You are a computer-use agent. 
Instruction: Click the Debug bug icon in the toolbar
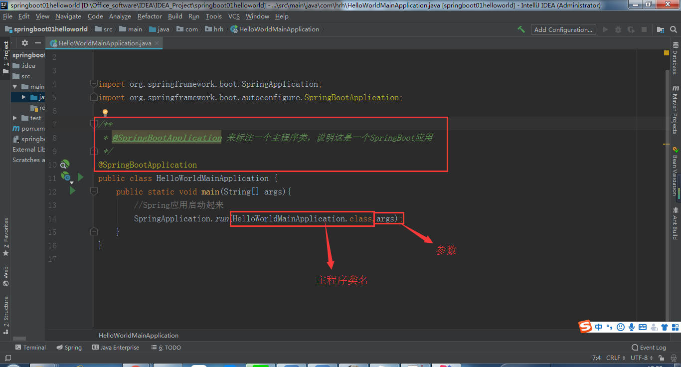point(618,29)
